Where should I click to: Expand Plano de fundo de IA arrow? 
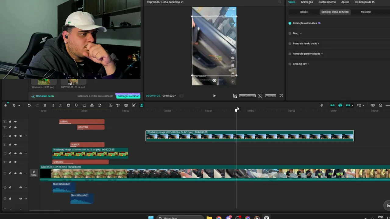point(318,43)
